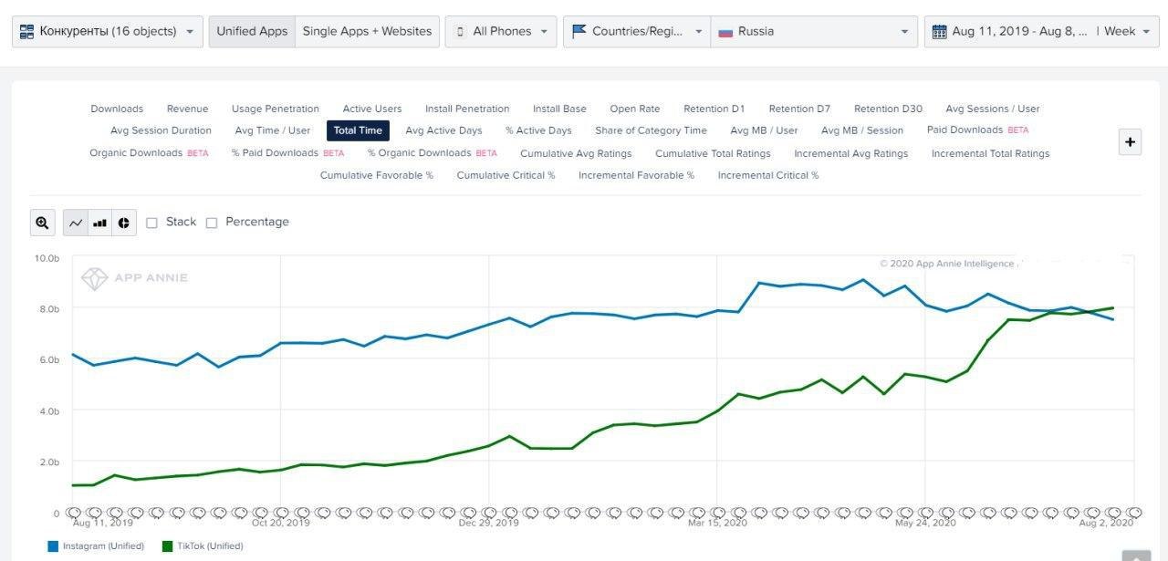1168x561 pixels.
Task: Click the phone icon in All Phones selector
Action: click(460, 31)
